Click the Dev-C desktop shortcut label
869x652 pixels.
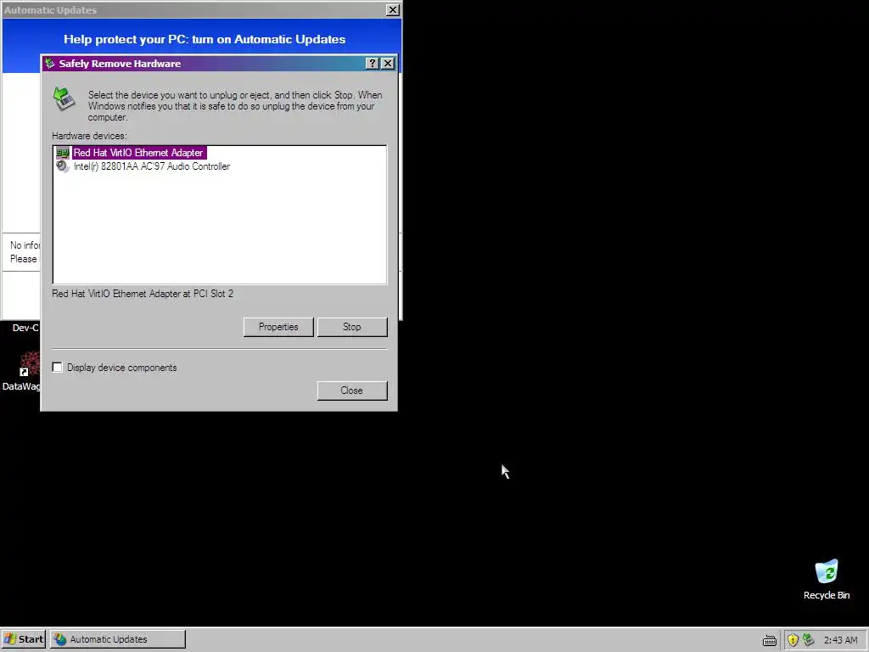(x=25, y=328)
